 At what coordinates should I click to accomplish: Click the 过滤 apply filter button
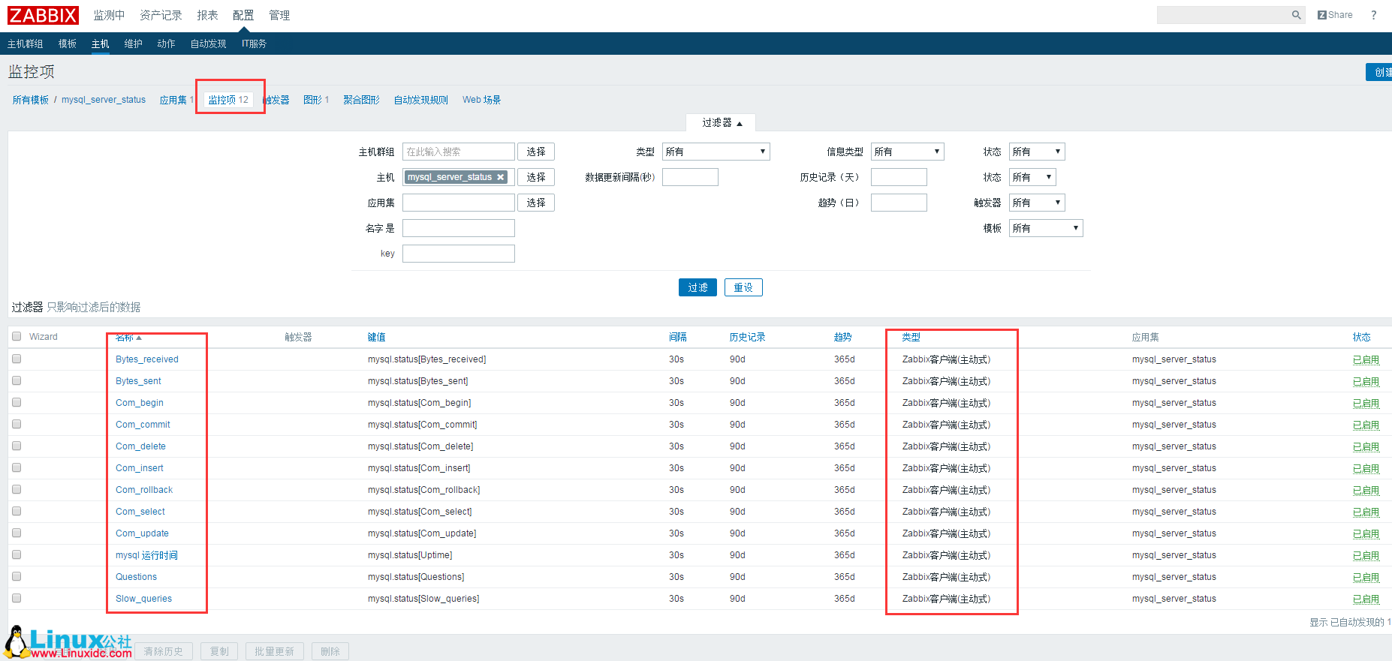pyautogui.click(x=698, y=287)
